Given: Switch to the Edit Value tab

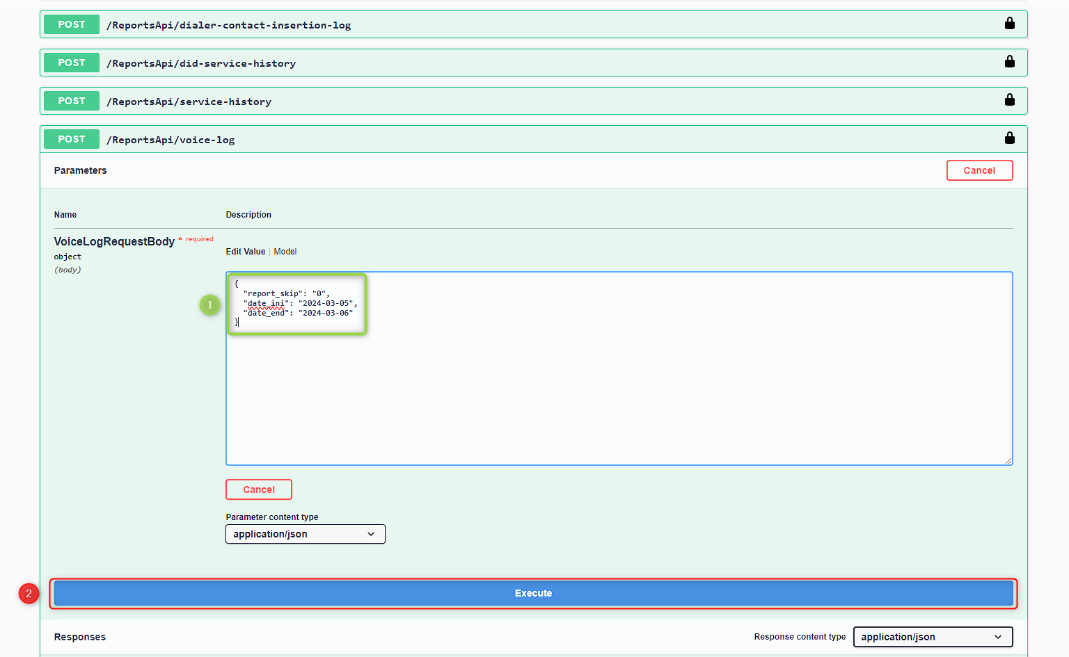Looking at the screenshot, I should (x=246, y=252).
